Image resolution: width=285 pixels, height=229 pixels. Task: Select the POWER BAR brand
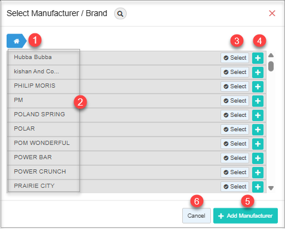coord(235,158)
